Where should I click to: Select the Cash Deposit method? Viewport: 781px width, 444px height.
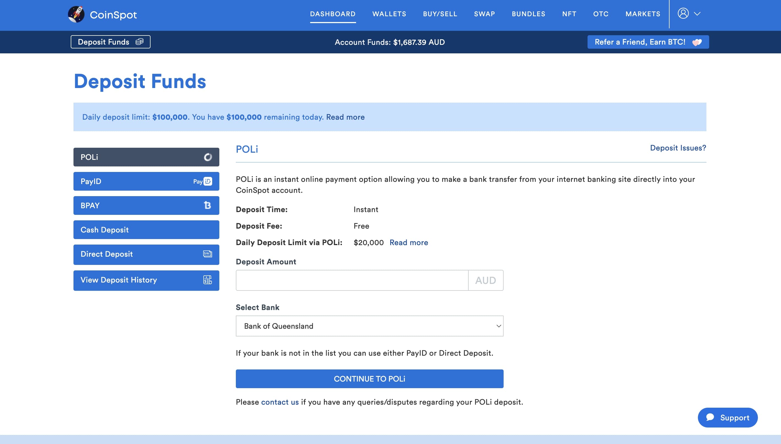click(146, 230)
